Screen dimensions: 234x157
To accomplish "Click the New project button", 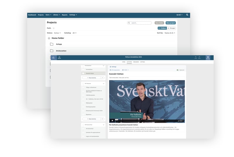I will pos(171,23).
